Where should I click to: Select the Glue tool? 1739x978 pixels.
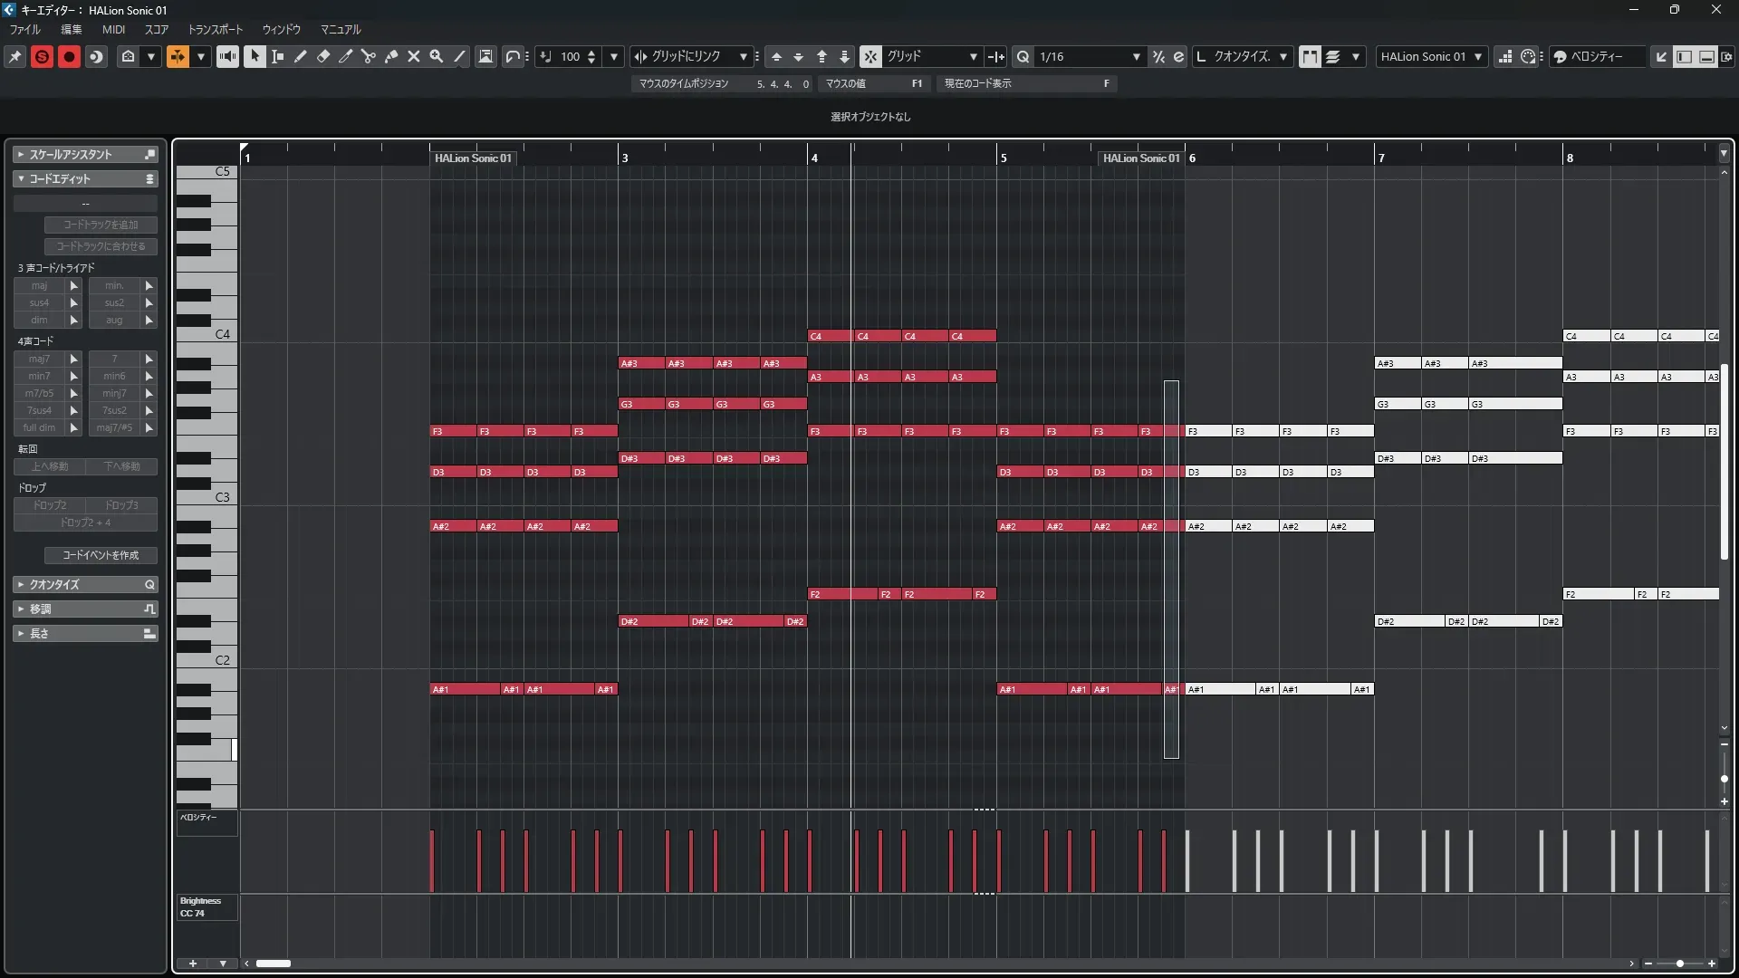tap(391, 56)
